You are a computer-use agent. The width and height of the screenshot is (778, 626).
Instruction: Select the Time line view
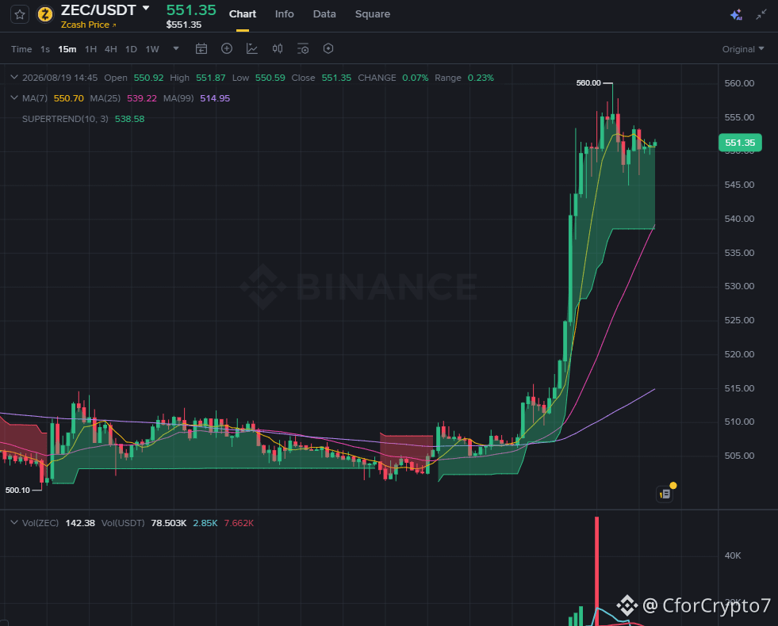tap(21, 49)
